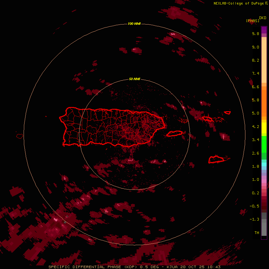Click the 4.2 scale value
The image size is (269, 269).
(256, 127)
